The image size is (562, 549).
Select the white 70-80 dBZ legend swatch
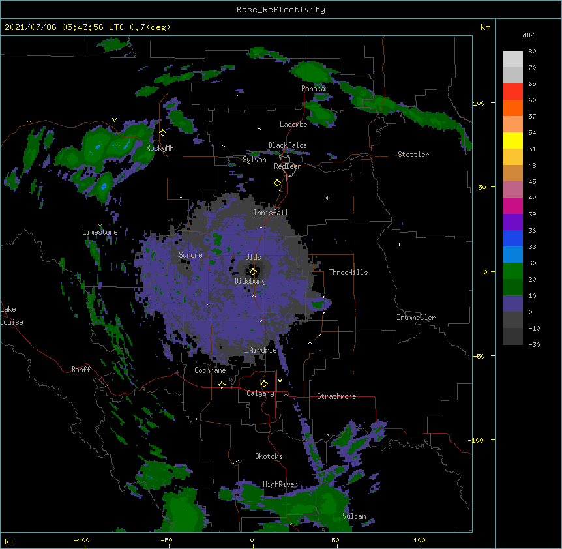pyautogui.click(x=512, y=59)
